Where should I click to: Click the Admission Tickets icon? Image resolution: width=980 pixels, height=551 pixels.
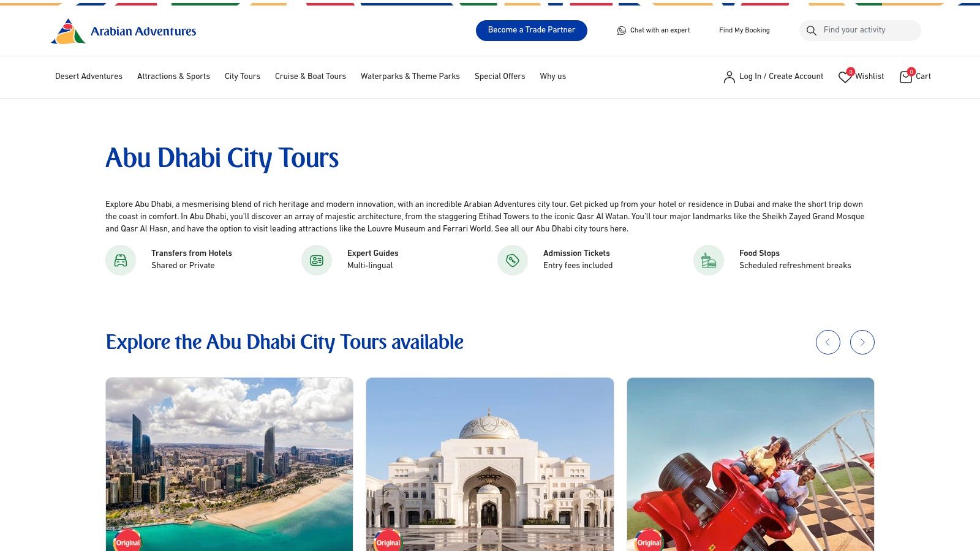(513, 260)
